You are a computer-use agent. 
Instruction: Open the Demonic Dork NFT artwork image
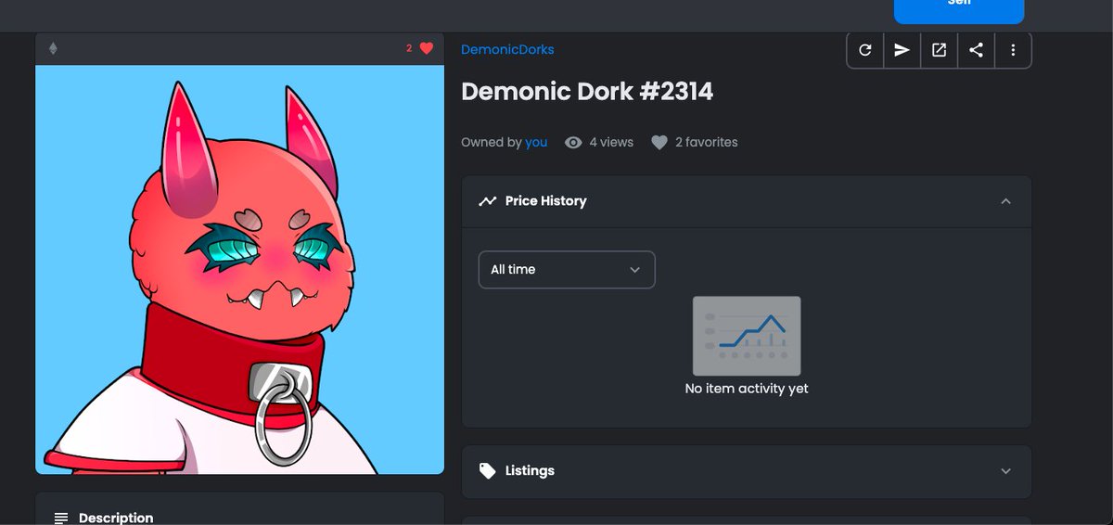pos(239,269)
